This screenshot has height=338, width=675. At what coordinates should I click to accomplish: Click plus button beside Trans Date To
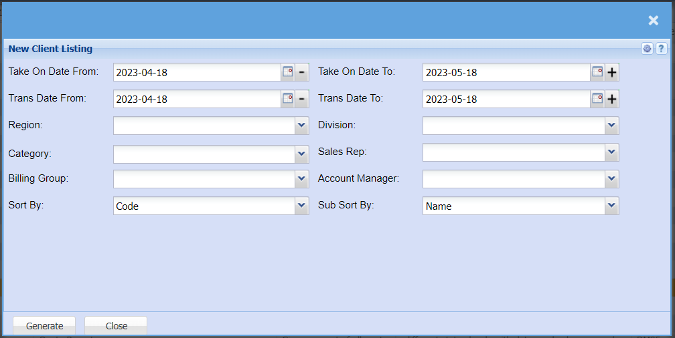(x=612, y=99)
